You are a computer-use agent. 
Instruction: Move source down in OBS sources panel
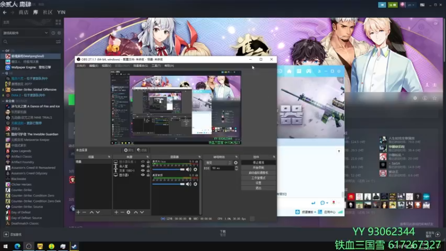click(142, 213)
